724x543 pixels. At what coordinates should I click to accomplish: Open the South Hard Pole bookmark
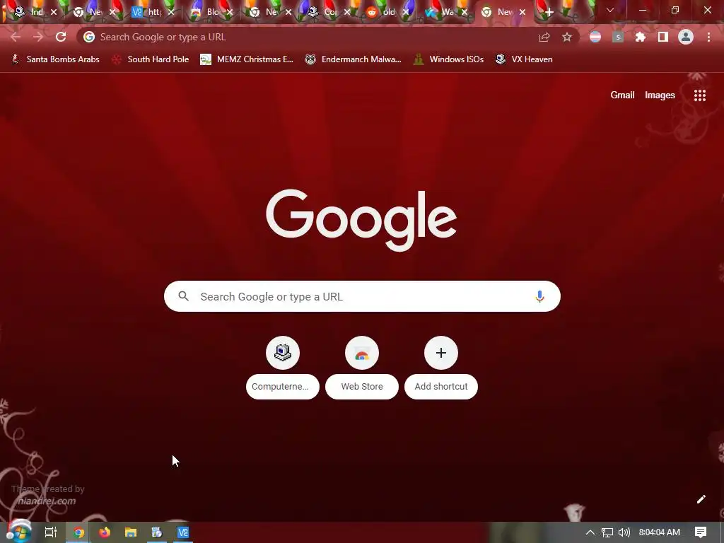[x=151, y=59]
